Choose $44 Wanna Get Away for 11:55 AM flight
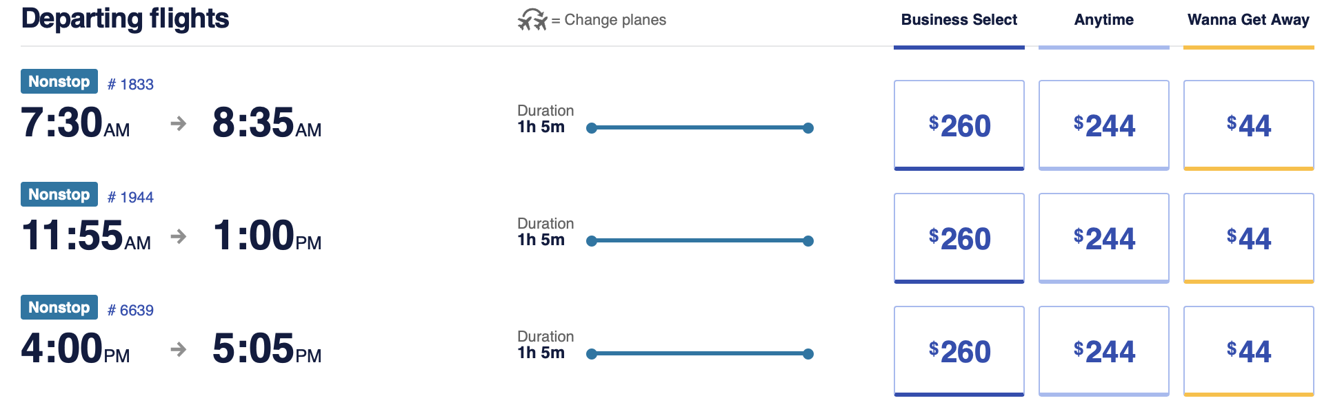This screenshot has width=1342, height=416. pyautogui.click(x=1249, y=238)
